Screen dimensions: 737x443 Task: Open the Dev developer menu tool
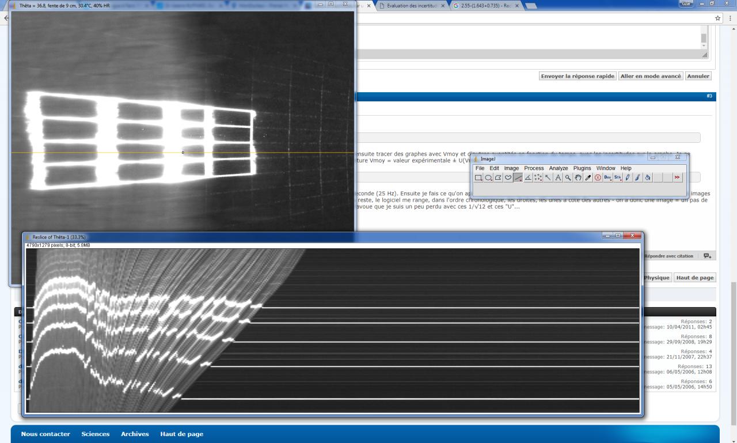click(607, 178)
